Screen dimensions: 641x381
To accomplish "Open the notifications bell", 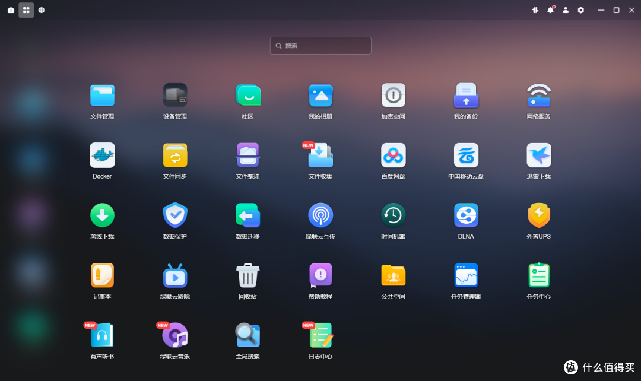I will coord(551,10).
